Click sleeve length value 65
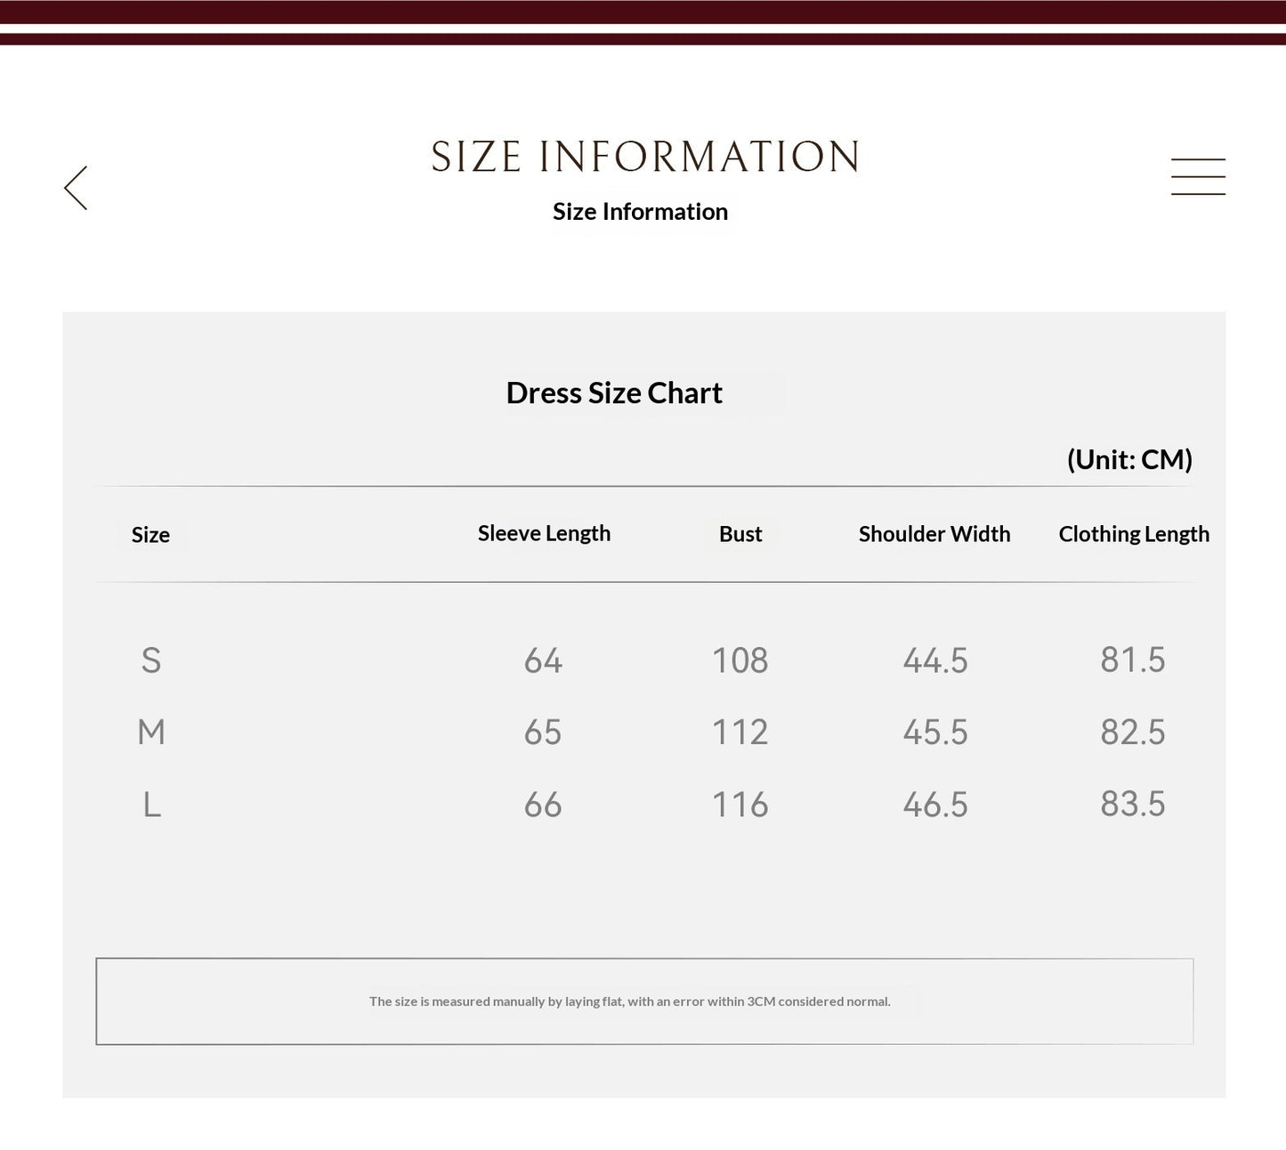 coord(543,733)
